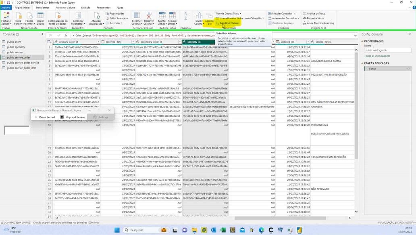Click the horizontal scrollbar of the data grid

[280, 218]
